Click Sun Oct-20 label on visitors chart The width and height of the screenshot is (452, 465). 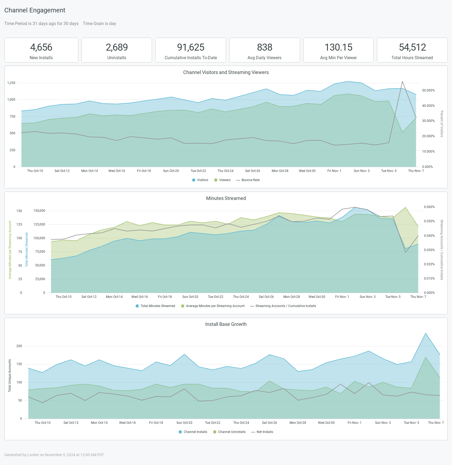click(171, 171)
